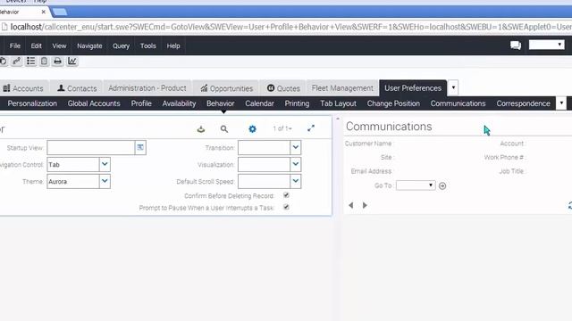Click the search magnifier icon in applet
The height and width of the screenshot is (321, 572).
[224, 128]
